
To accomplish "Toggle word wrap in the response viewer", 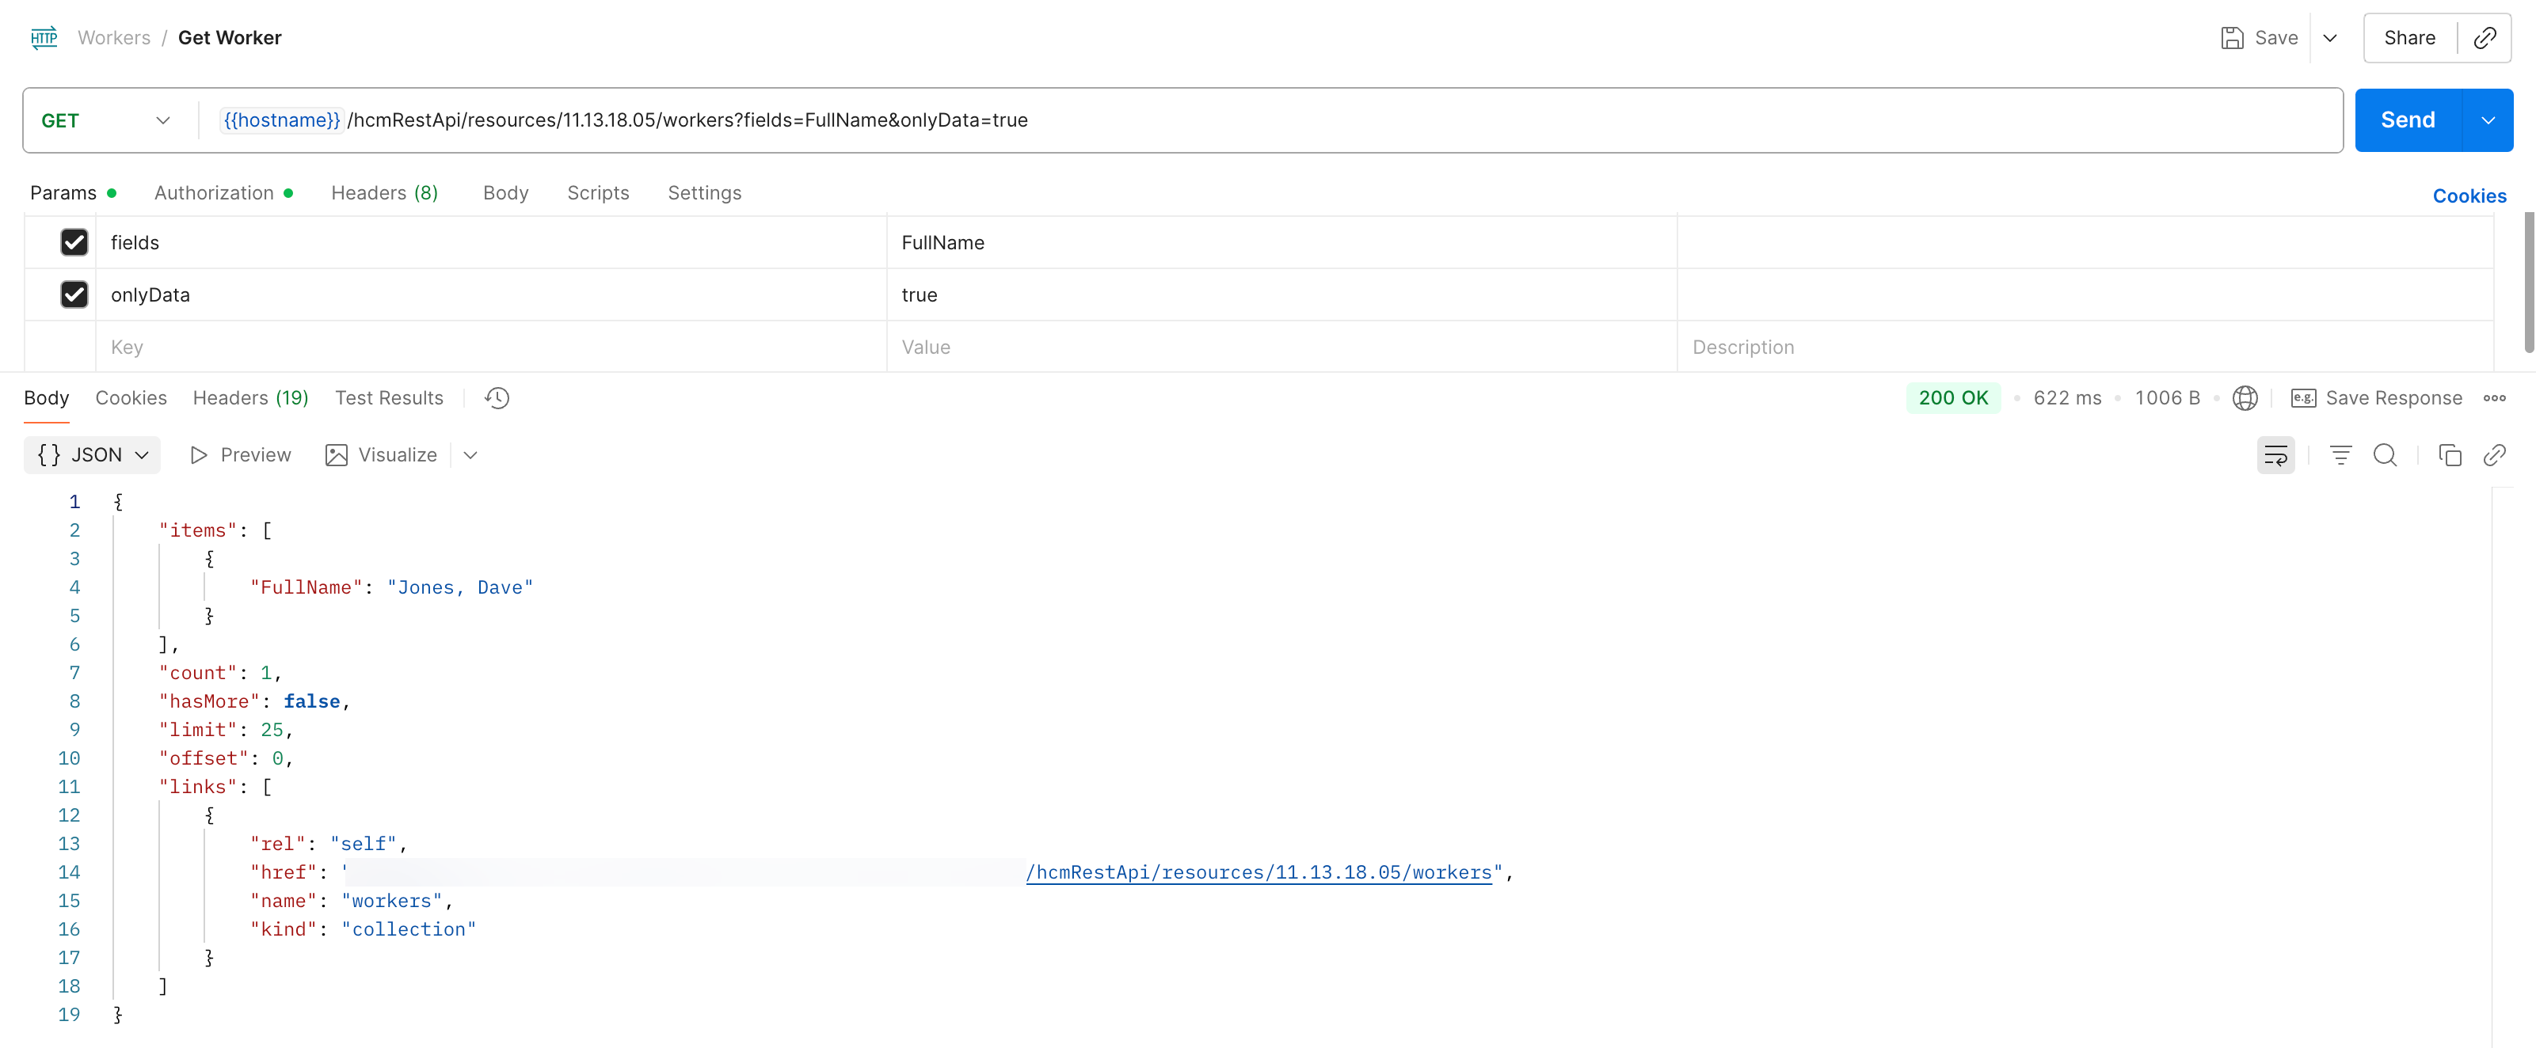I will coord(2275,454).
